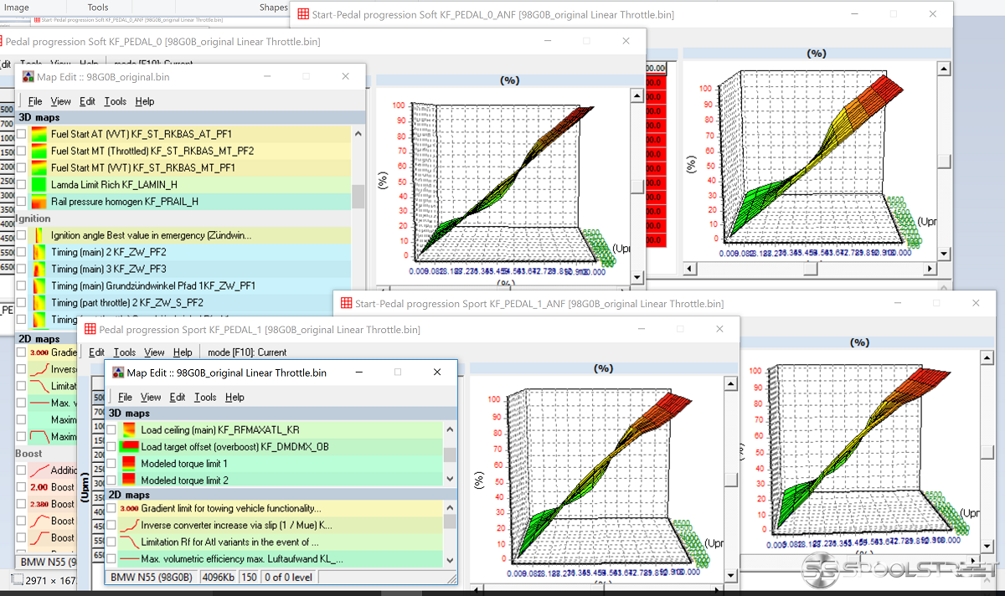Image resolution: width=1005 pixels, height=596 pixels.
Task: Open File menu in Map Edit 98G0B_original.bin
Action: [35, 101]
